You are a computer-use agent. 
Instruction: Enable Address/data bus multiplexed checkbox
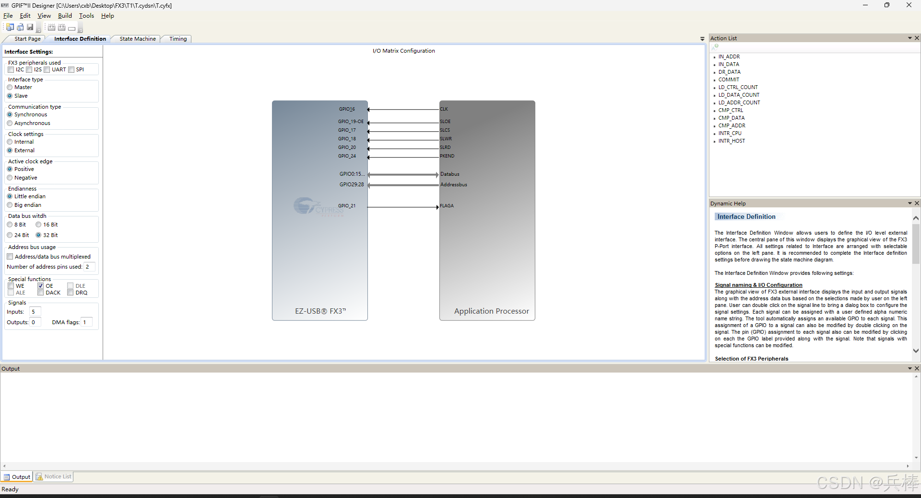(10, 257)
